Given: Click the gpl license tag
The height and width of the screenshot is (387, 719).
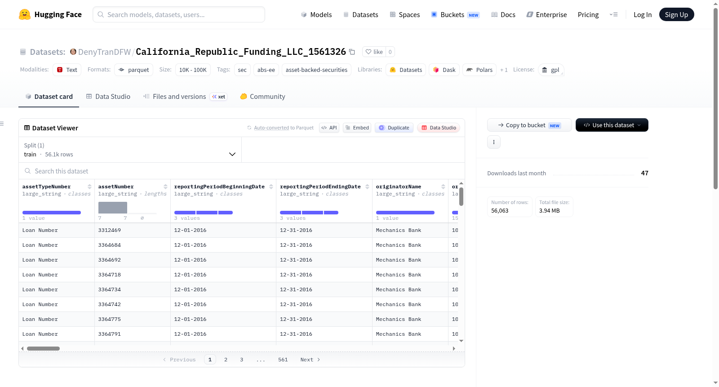Looking at the screenshot, I should point(550,70).
